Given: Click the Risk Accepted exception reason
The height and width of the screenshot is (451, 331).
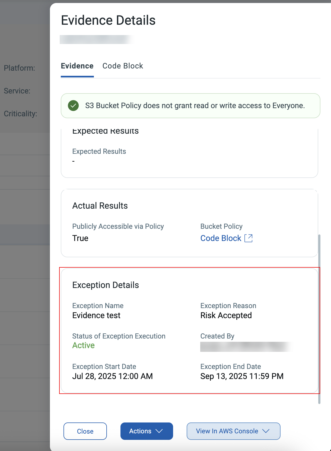Looking at the screenshot, I should tap(226, 315).
